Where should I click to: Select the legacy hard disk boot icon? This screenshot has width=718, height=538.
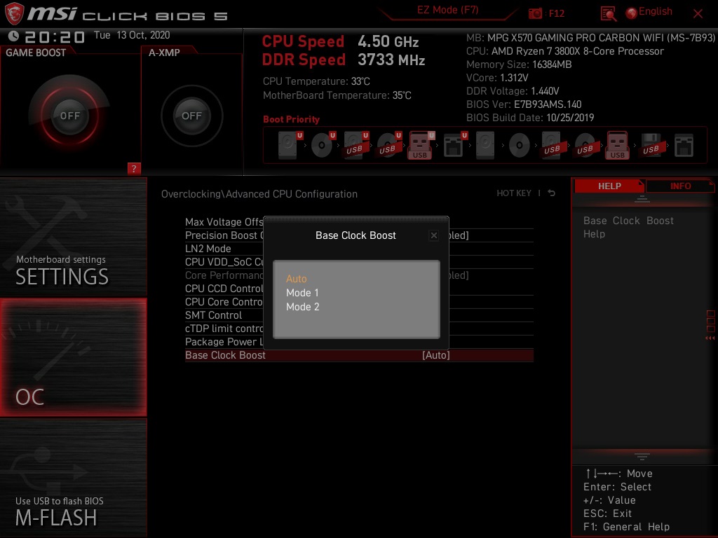pyautogui.click(x=485, y=146)
